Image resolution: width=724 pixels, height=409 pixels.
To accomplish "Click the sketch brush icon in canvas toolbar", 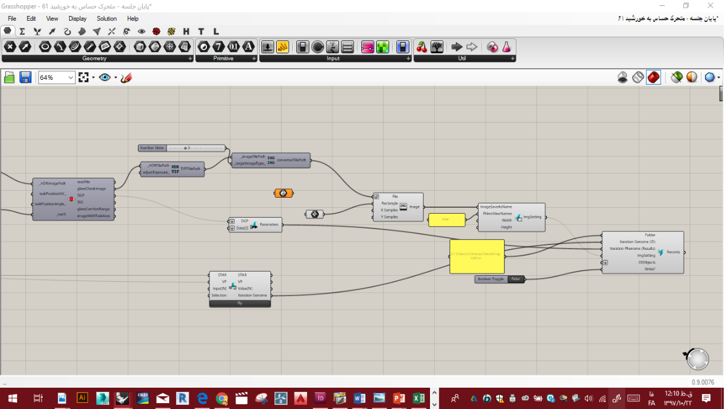I will pos(126,78).
